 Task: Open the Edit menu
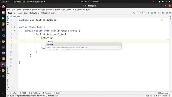pos(13,9)
